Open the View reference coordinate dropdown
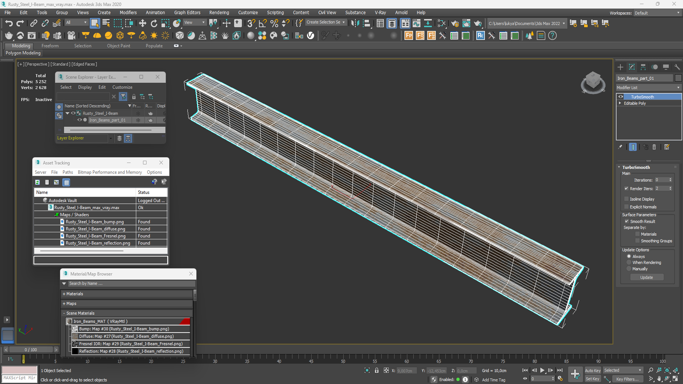683x384 pixels. [x=194, y=22]
